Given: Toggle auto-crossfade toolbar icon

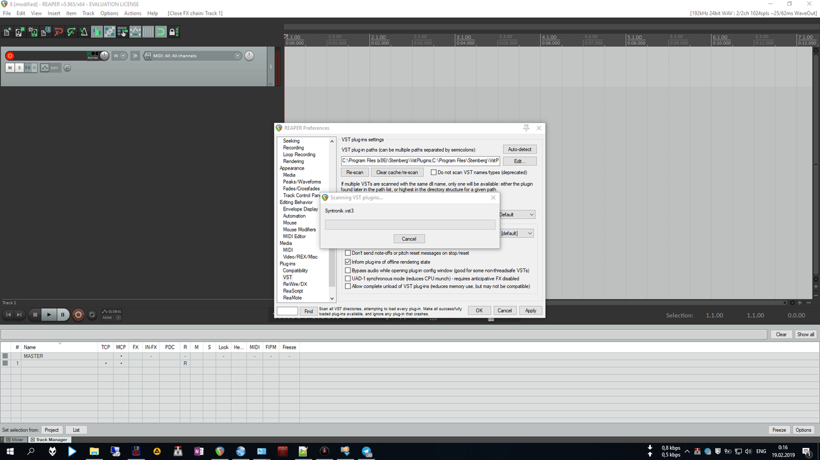Looking at the screenshot, I should point(97,31).
